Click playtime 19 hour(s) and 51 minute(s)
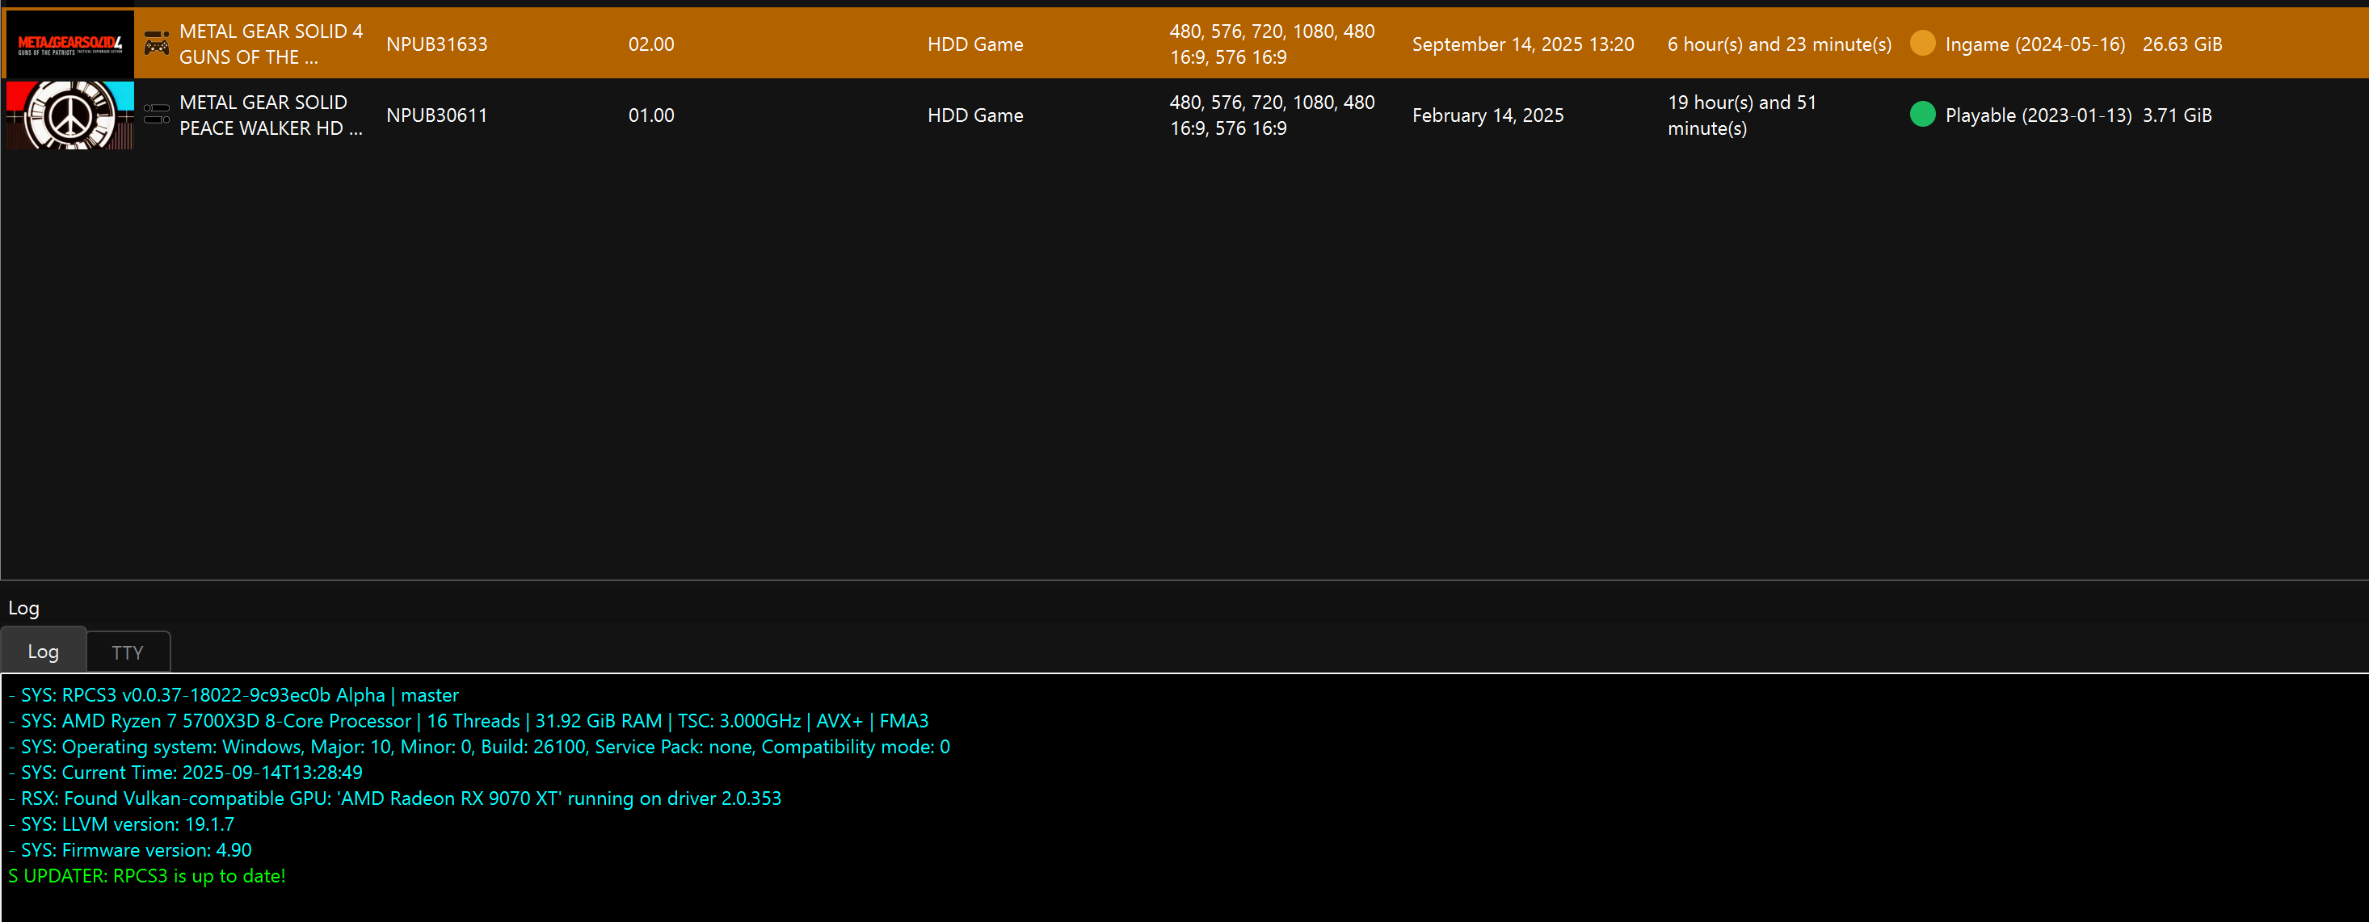 point(1743,115)
